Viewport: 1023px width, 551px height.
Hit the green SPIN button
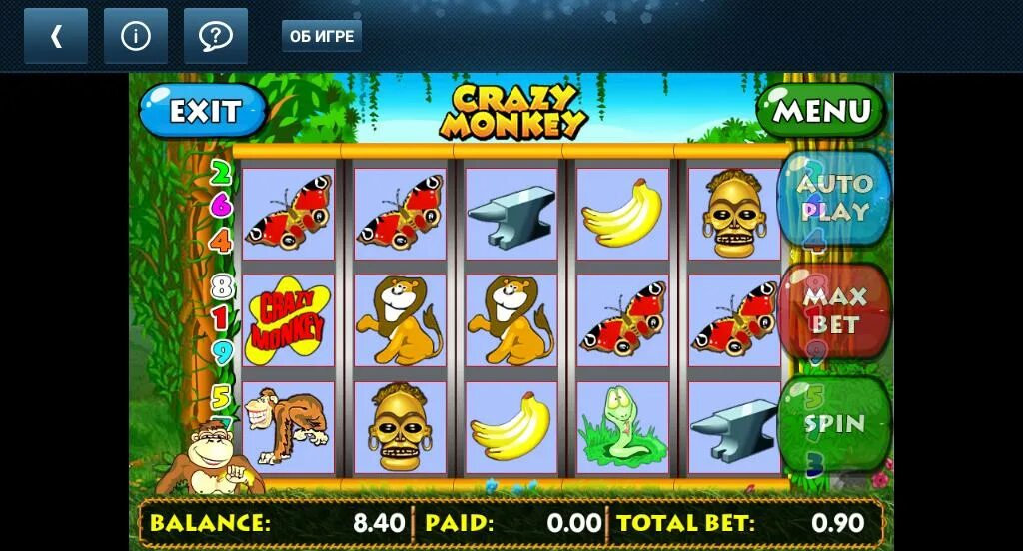tap(834, 424)
